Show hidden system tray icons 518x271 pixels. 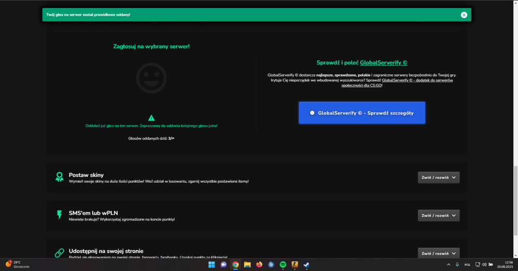[x=448, y=264]
